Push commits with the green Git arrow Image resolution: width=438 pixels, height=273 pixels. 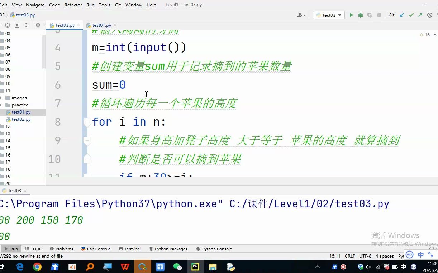click(x=420, y=15)
